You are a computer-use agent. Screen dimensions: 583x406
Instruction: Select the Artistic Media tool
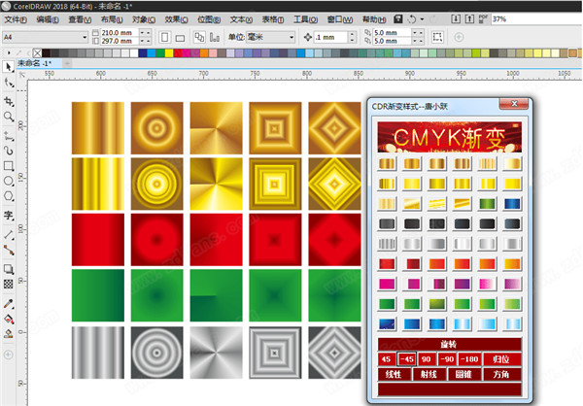pyautogui.click(x=9, y=151)
